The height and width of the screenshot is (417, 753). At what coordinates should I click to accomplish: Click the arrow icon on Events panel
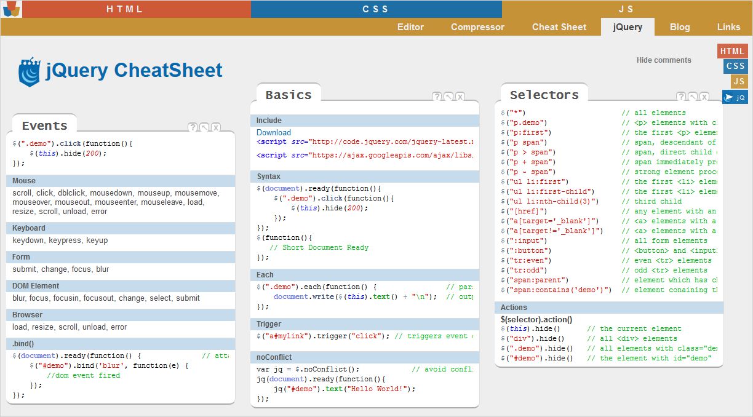point(204,127)
